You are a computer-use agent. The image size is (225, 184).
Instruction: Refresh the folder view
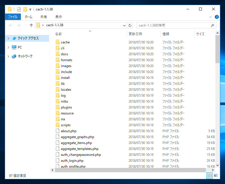pyautogui.click(x=130, y=26)
